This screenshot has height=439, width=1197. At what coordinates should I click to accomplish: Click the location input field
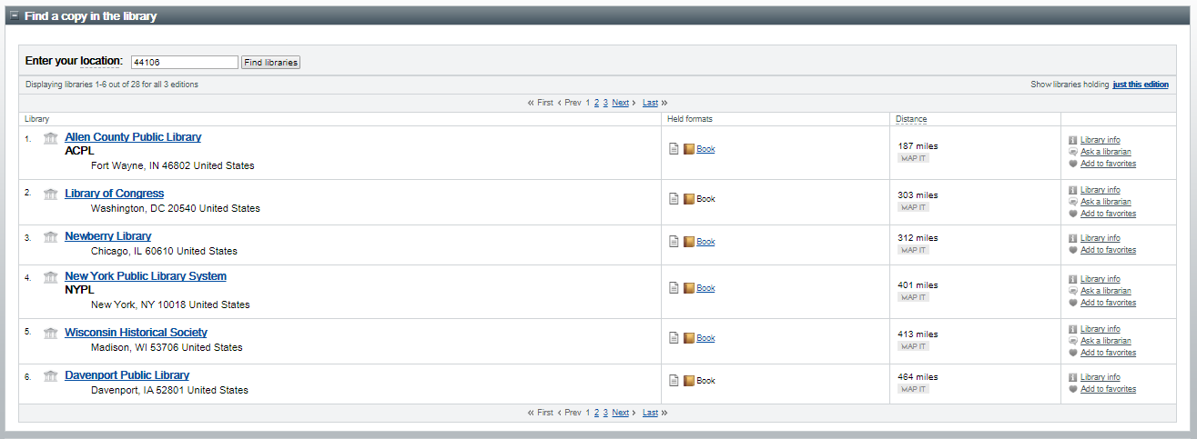184,63
